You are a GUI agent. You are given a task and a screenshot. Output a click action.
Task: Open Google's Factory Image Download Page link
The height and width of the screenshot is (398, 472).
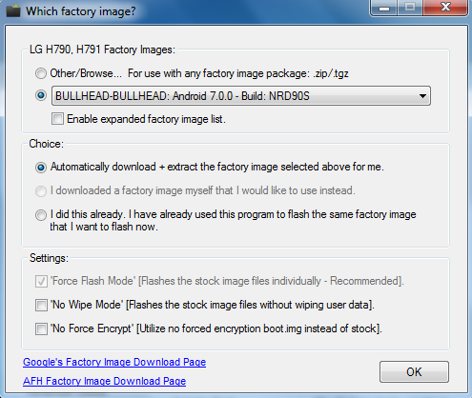pyautogui.click(x=114, y=362)
